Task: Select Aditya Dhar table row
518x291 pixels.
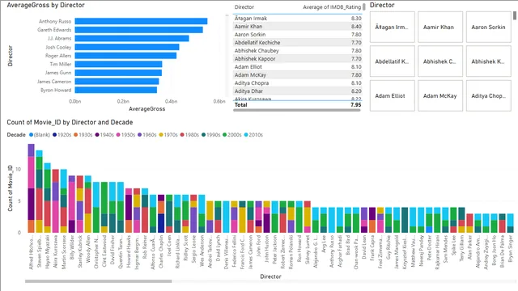Action: point(298,91)
